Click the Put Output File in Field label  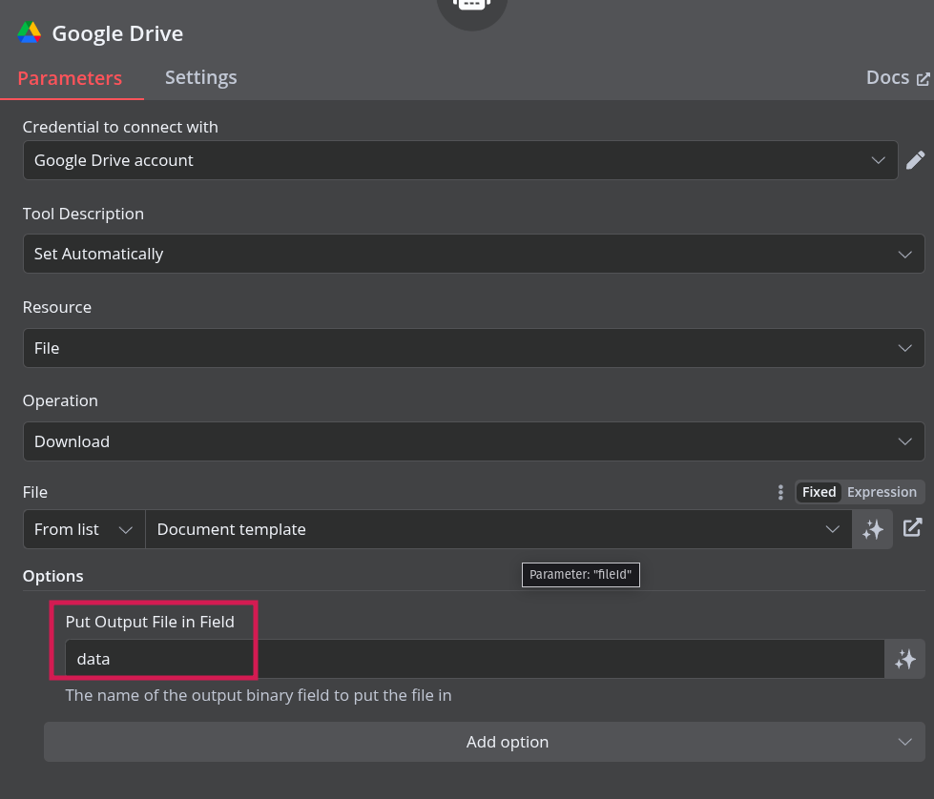[x=150, y=623]
